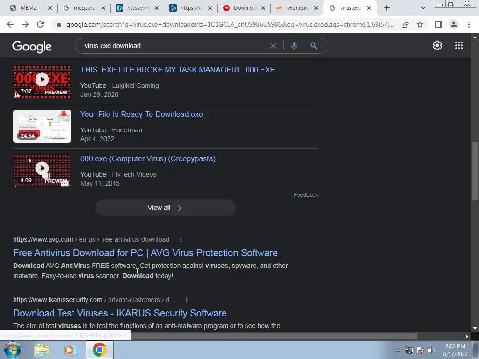Click the scroll up arrow
The image size is (479, 359).
[x=475, y=37]
